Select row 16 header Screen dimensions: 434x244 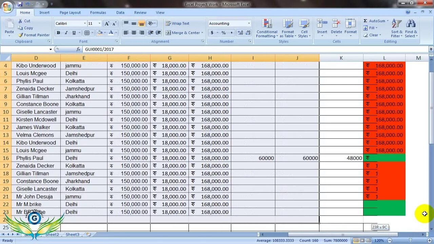pyautogui.click(x=6, y=158)
